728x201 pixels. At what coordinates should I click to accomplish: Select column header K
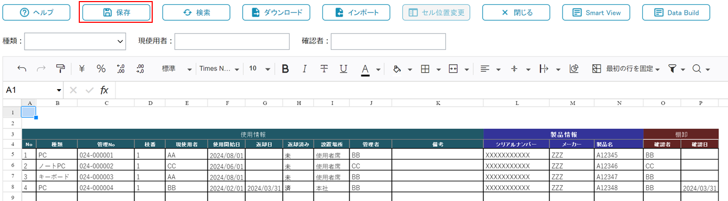point(437,103)
